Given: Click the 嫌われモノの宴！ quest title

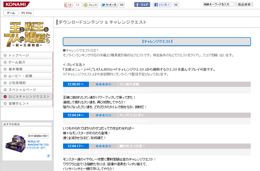Looking at the screenshot, I should [x=132, y=146].
